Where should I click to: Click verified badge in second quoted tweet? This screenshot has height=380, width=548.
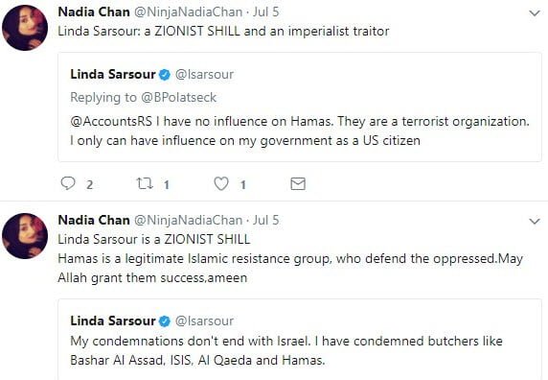pyautogui.click(x=165, y=321)
